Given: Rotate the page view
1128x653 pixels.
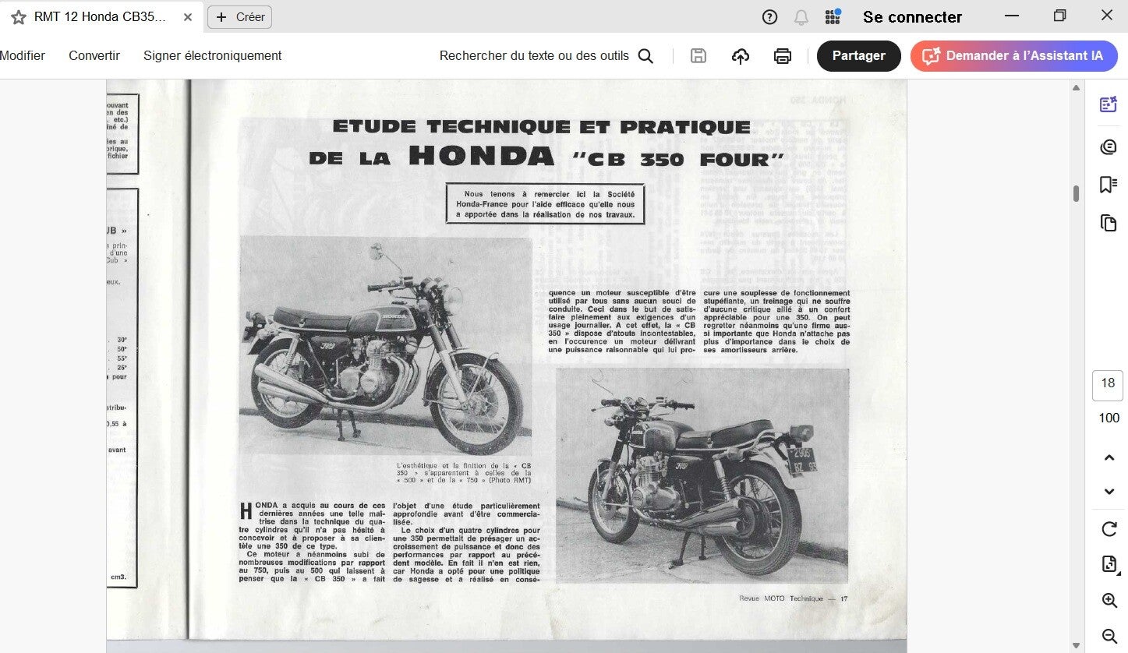Looking at the screenshot, I should (x=1109, y=529).
